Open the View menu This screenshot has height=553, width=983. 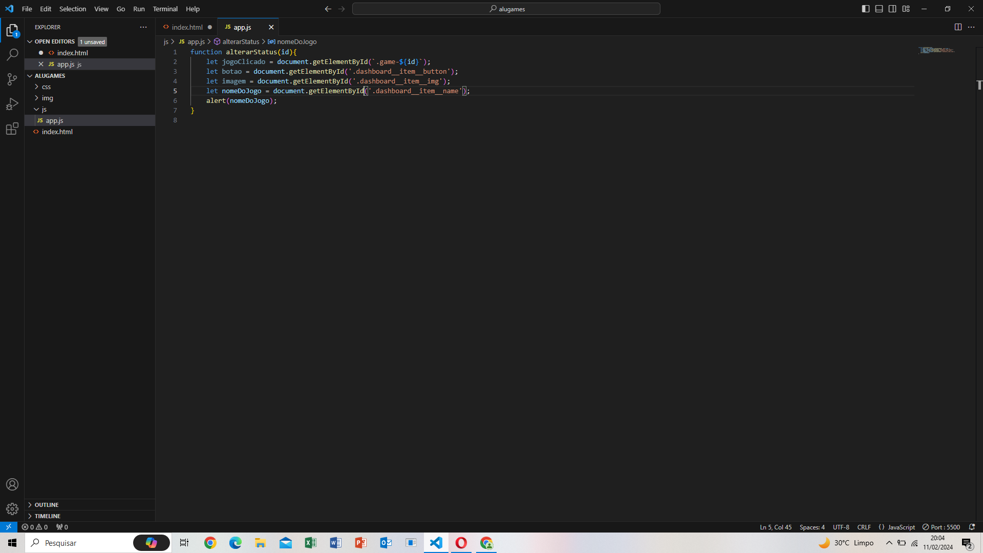[x=101, y=9]
